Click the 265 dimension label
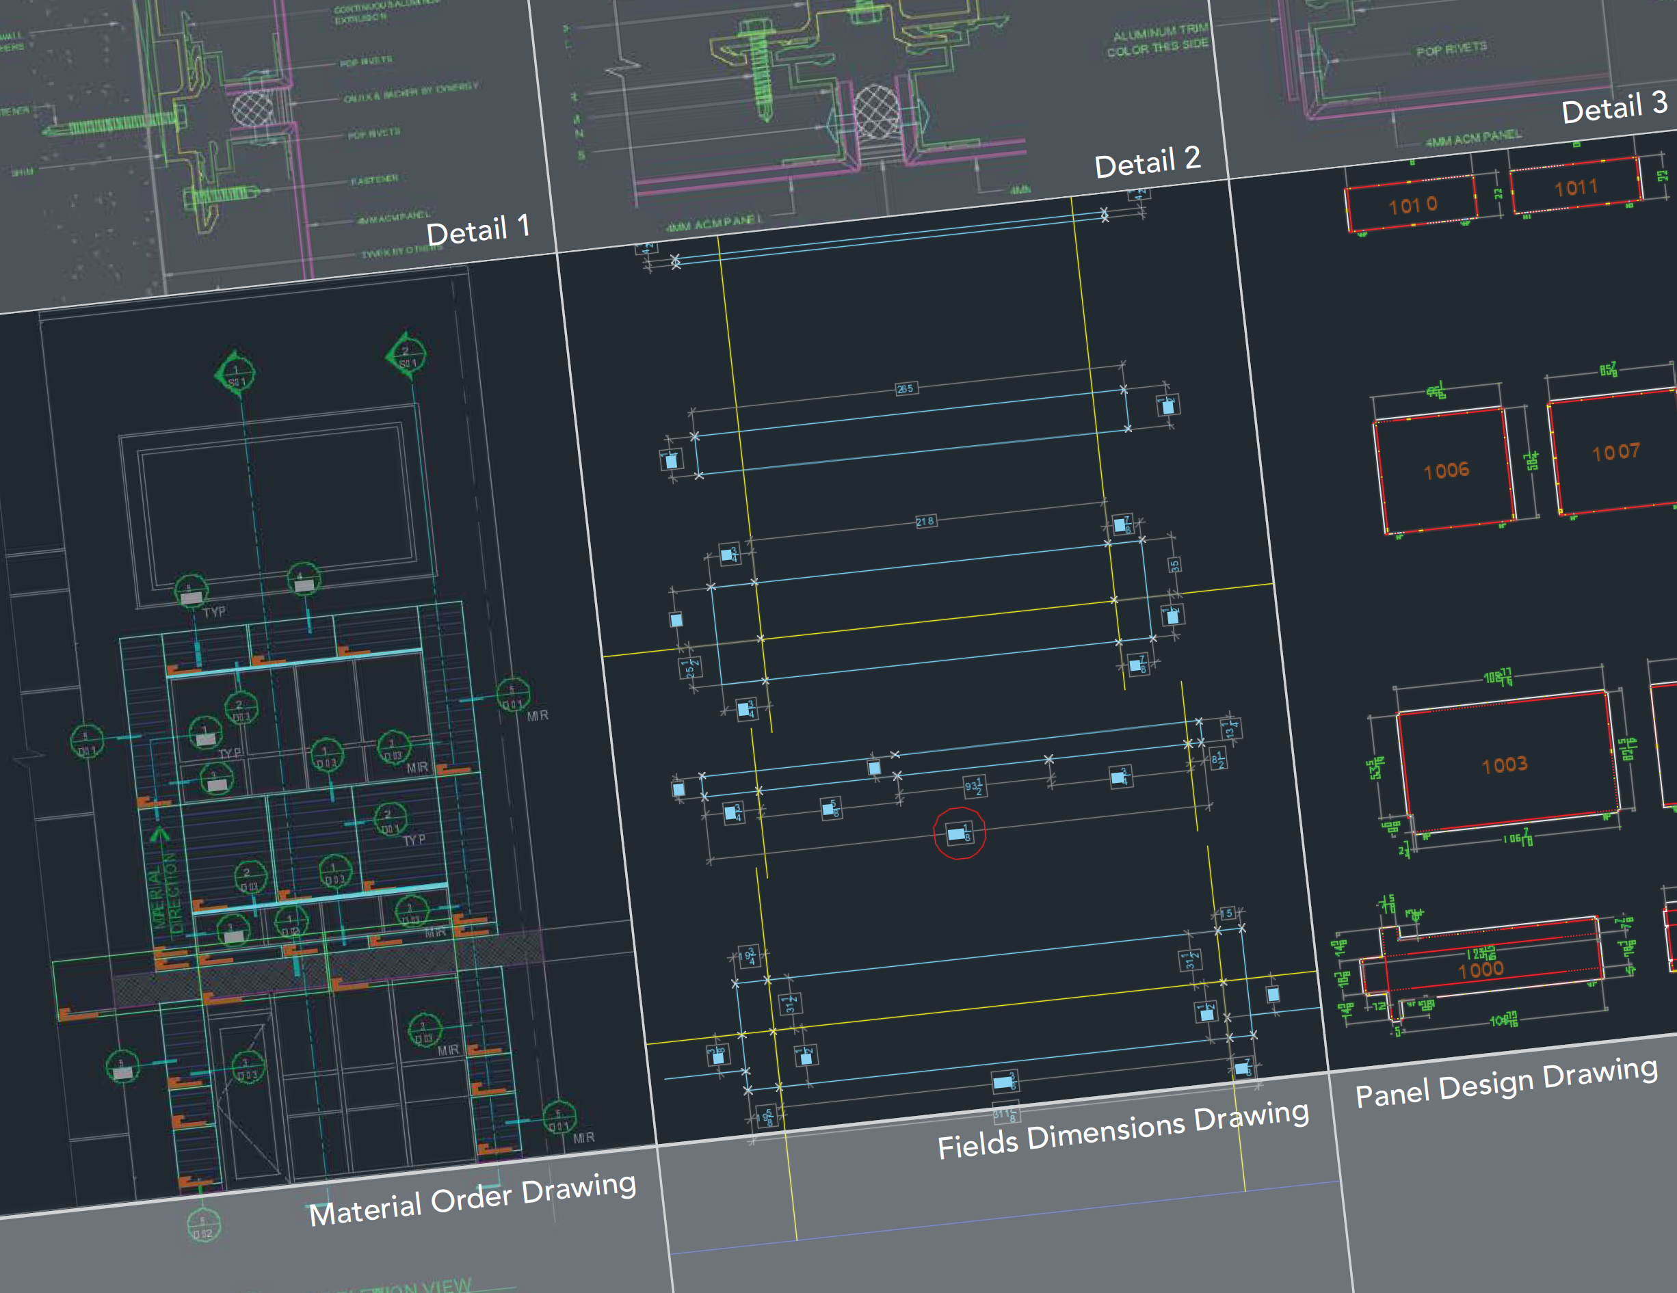 click(906, 388)
